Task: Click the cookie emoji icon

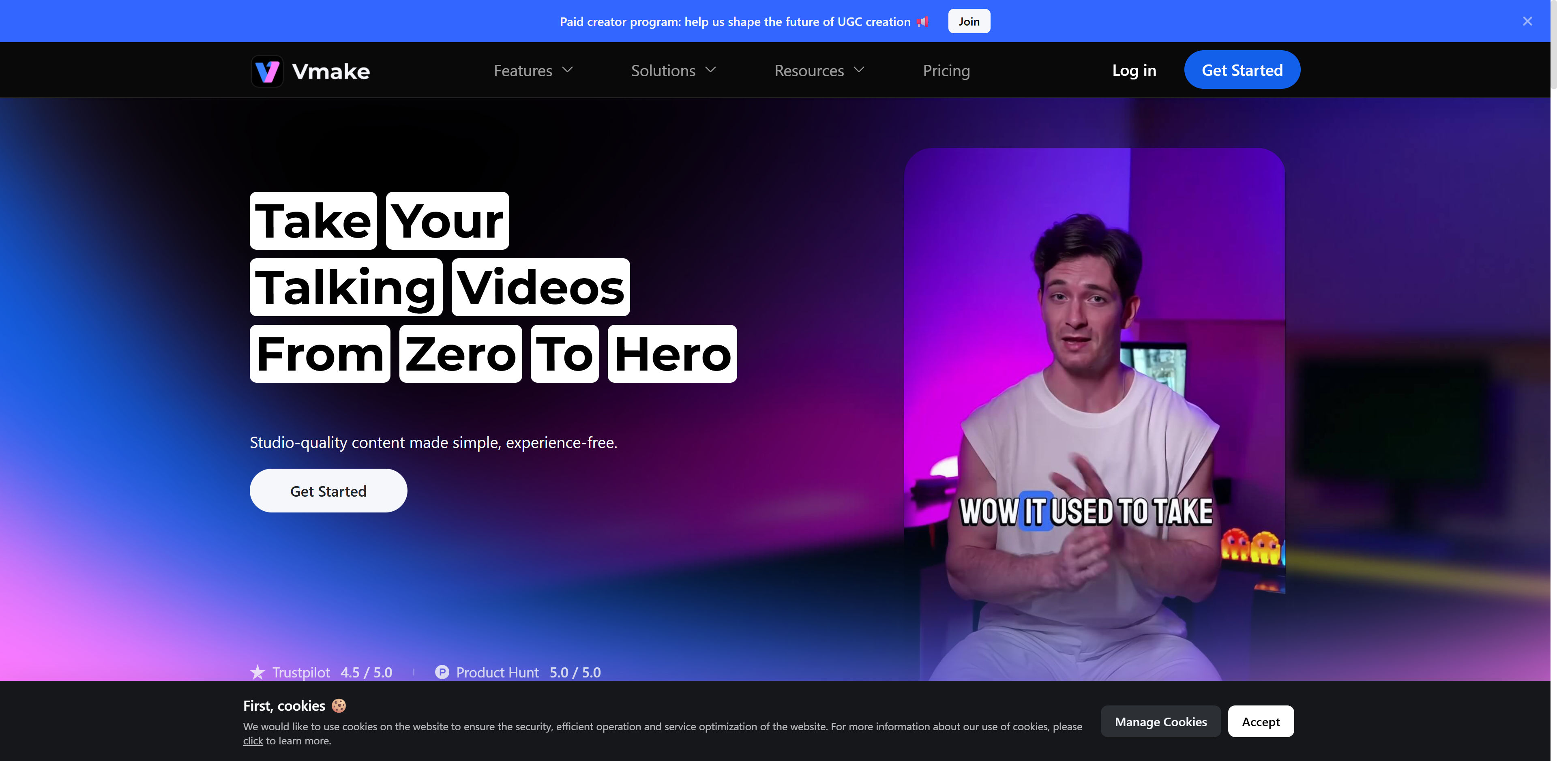Action: click(x=339, y=705)
